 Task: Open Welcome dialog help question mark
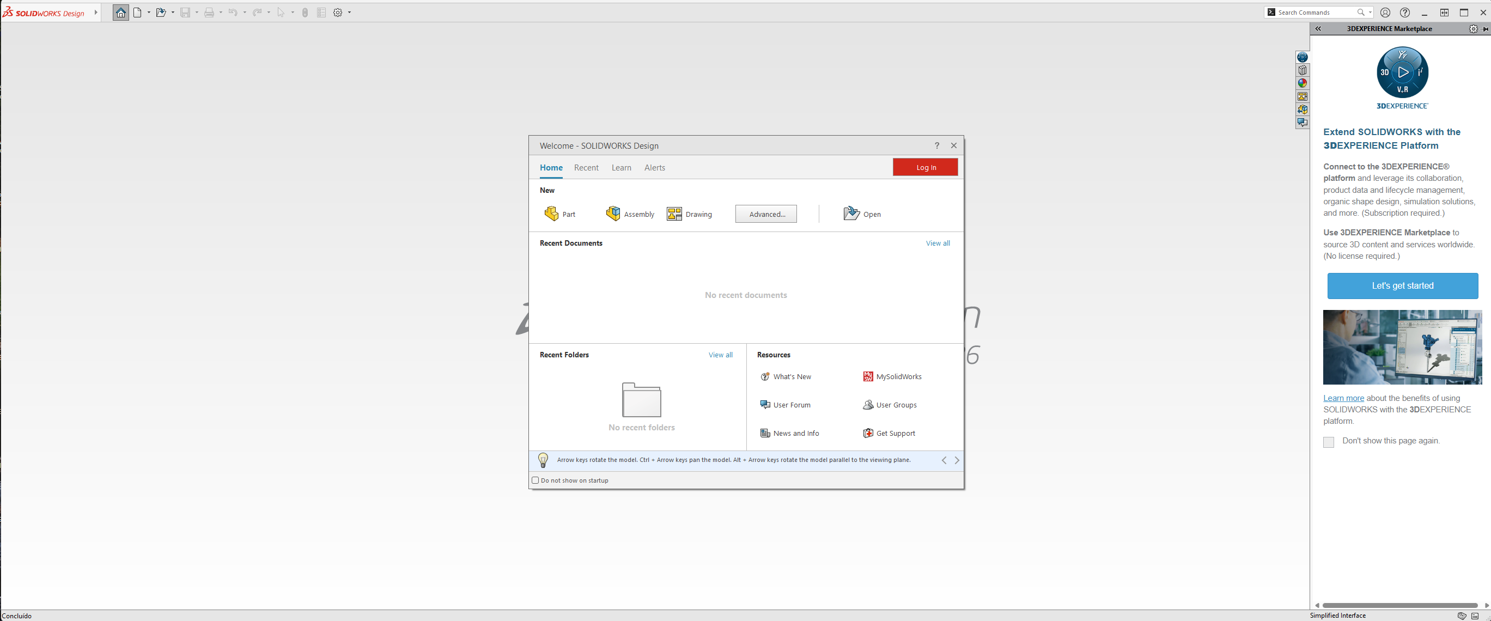(x=937, y=146)
